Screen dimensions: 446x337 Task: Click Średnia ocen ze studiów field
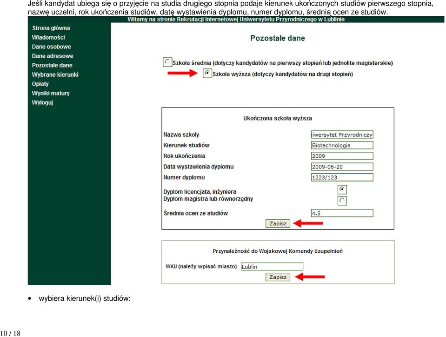click(342, 213)
